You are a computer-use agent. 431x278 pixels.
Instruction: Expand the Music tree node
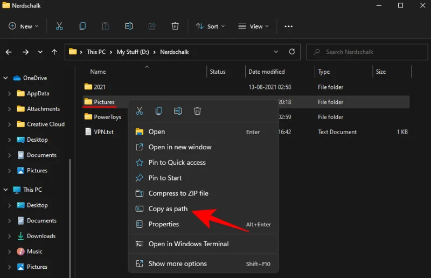point(9,251)
